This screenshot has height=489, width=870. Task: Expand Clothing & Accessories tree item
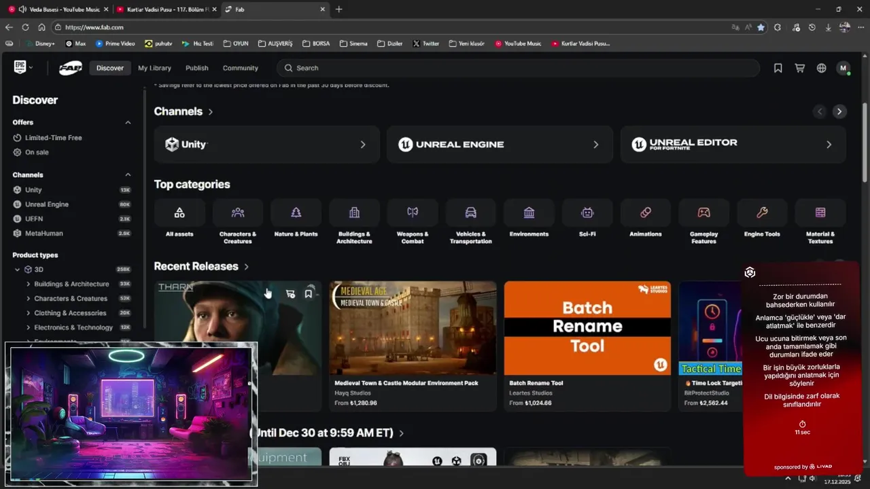pos(28,313)
